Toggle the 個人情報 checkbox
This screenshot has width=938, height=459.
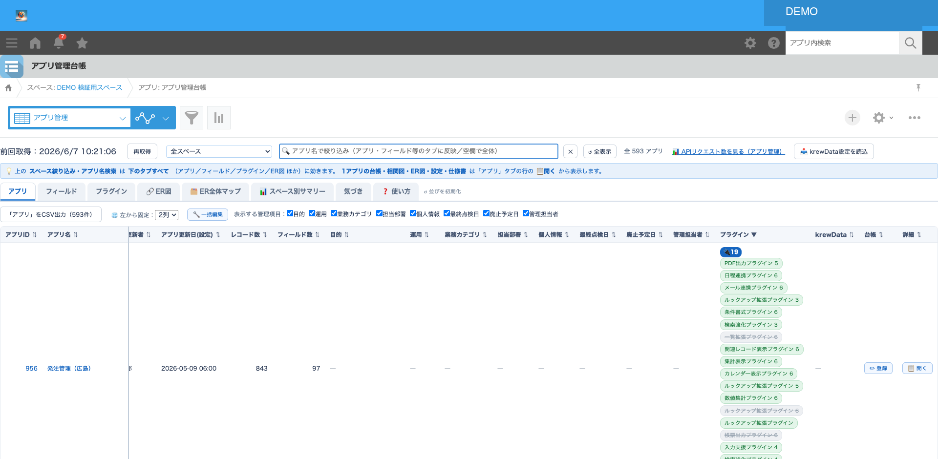point(413,213)
